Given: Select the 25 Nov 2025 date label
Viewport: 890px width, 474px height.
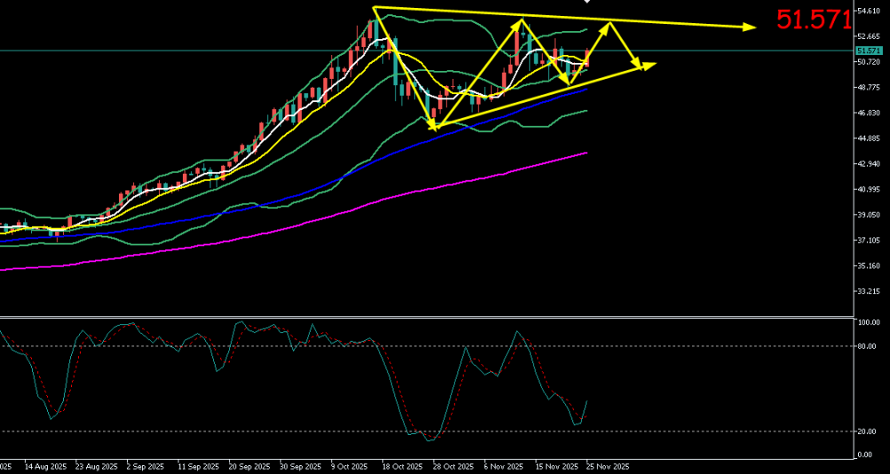Looking at the screenshot, I should [606, 465].
